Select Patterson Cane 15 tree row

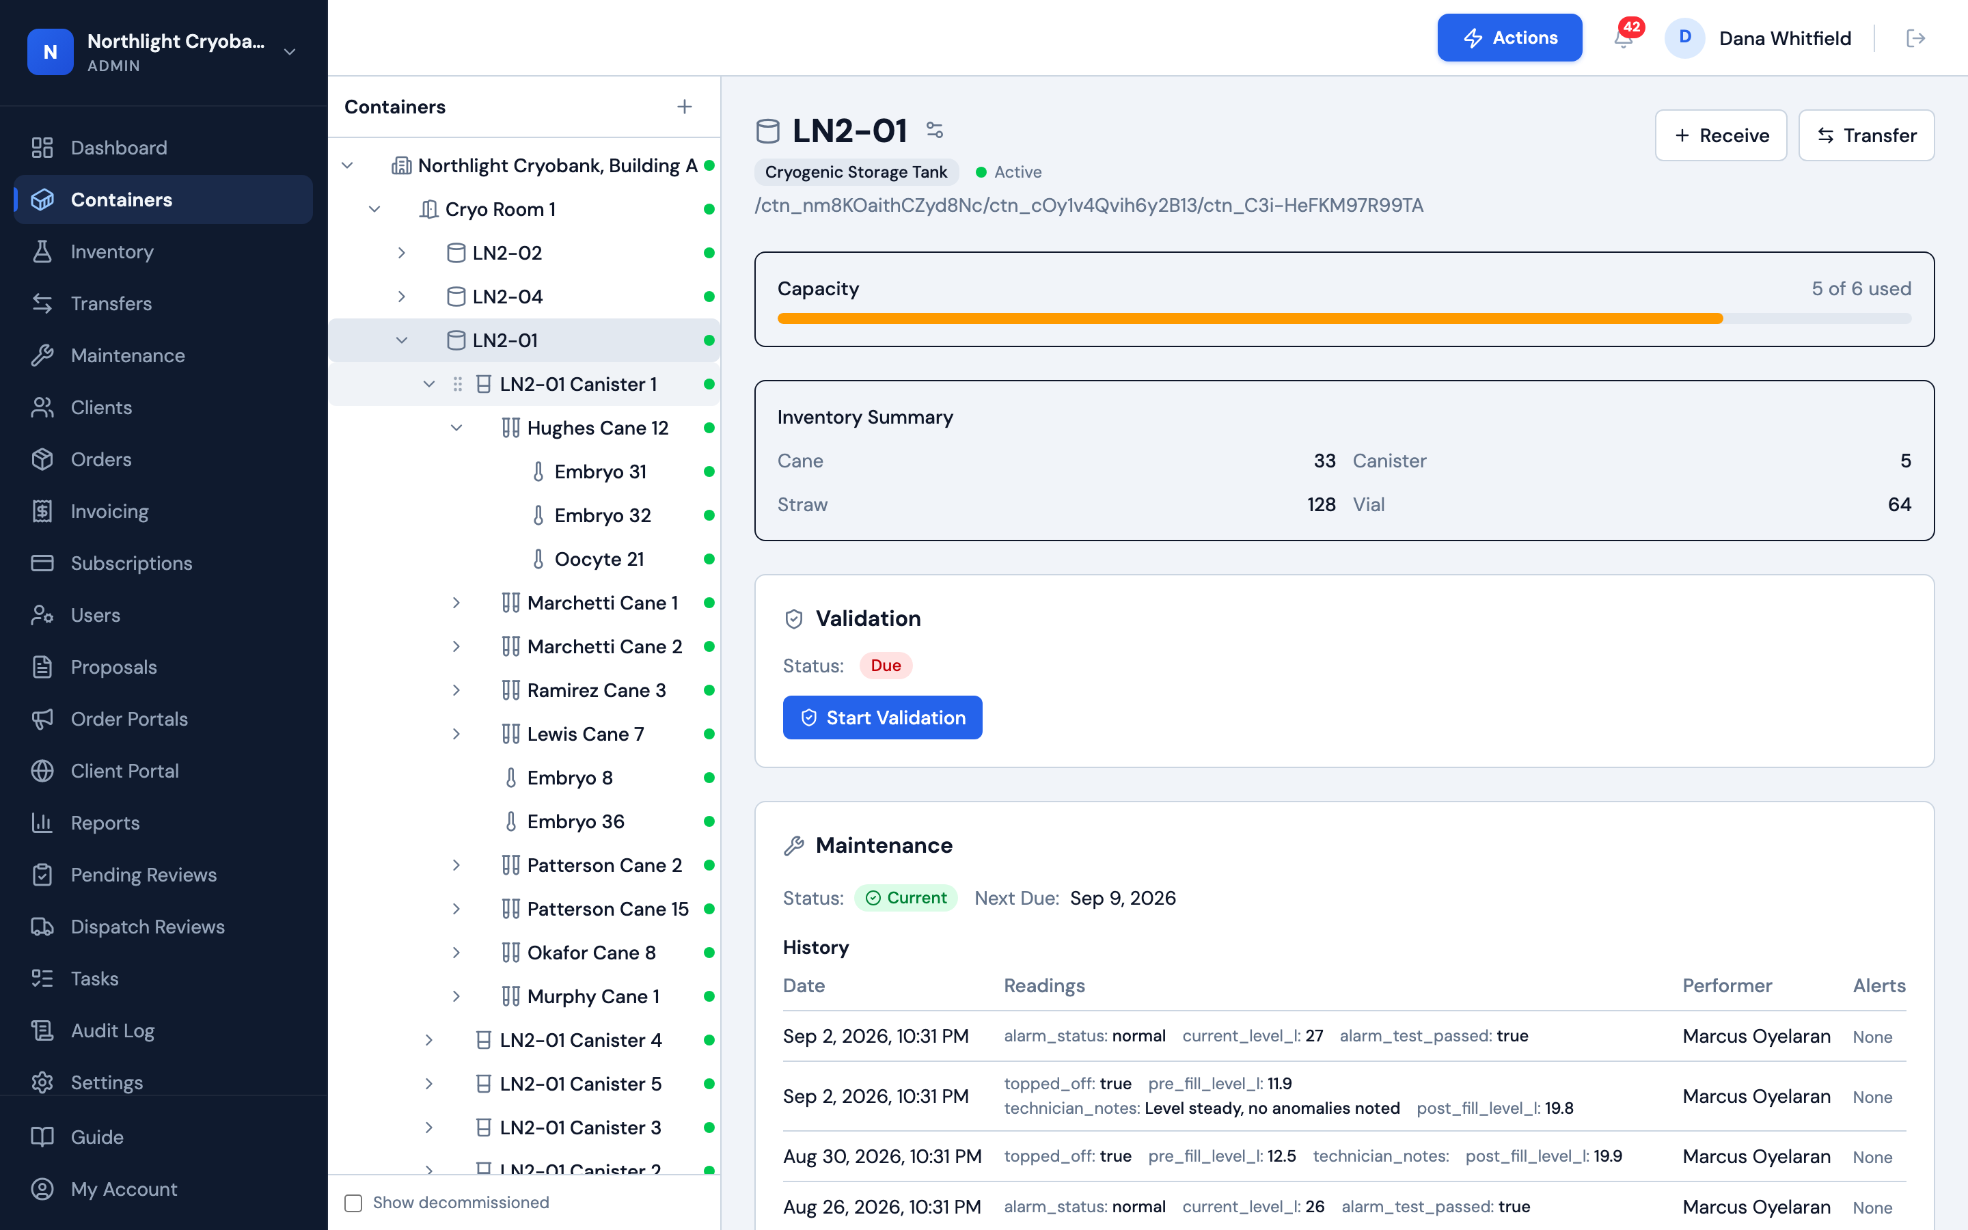(525, 909)
